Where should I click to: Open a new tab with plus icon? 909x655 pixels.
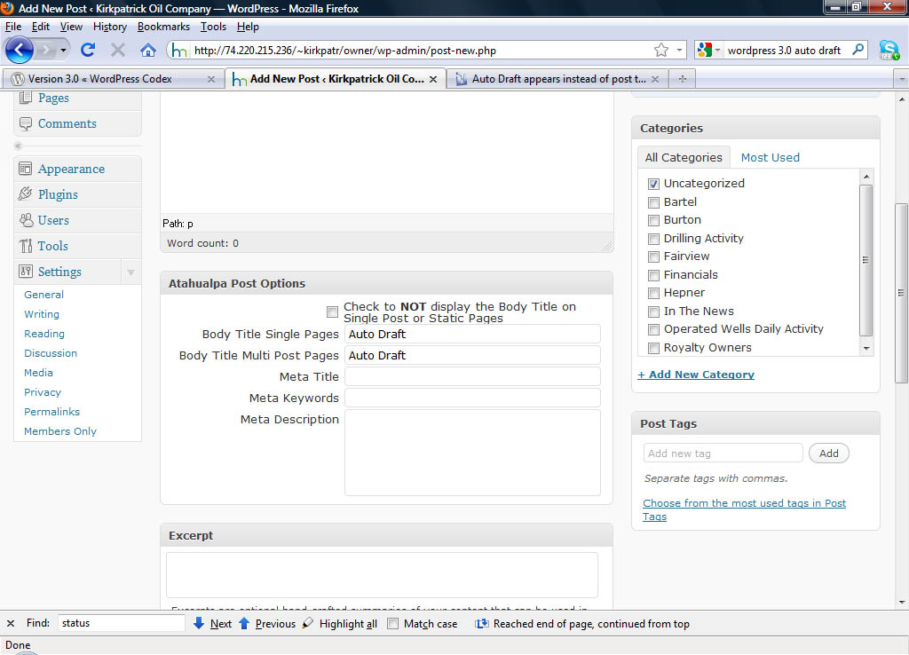(x=683, y=79)
